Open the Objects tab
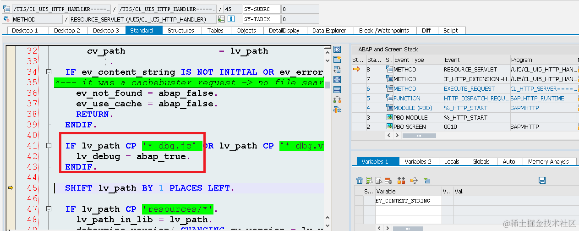 (246, 30)
